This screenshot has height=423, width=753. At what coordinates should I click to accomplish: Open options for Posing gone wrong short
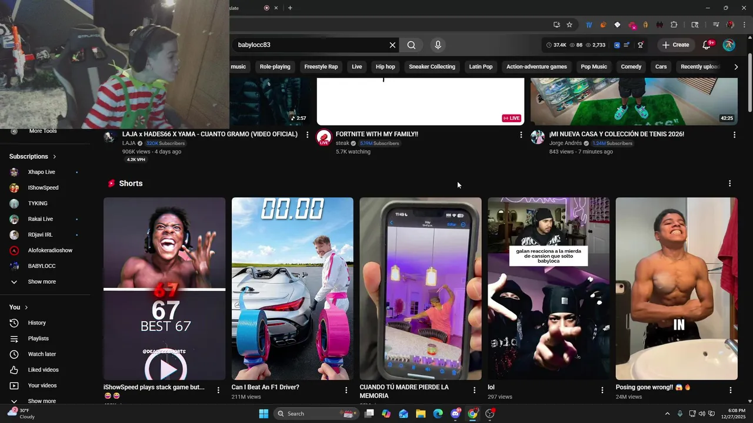[x=731, y=390]
